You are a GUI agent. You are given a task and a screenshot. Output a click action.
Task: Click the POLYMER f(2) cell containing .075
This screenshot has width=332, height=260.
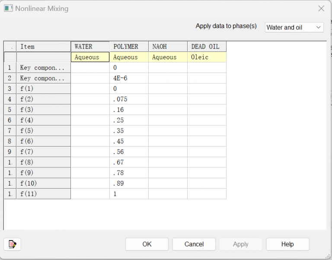pyautogui.click(x=129, y=99)
